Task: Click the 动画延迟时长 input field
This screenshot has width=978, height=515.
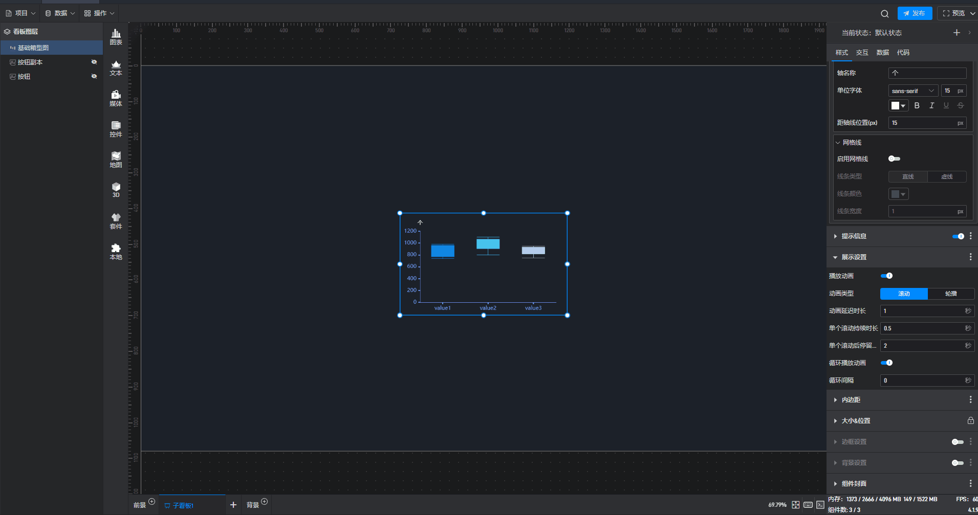Action: (922, 311)
